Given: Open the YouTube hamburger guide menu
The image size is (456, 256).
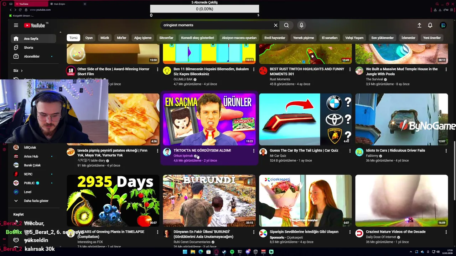Looking at the screenshot, I should [x=16, y=25].
